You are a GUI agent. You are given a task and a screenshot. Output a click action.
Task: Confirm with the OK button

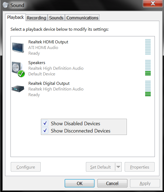coord(80,183)
